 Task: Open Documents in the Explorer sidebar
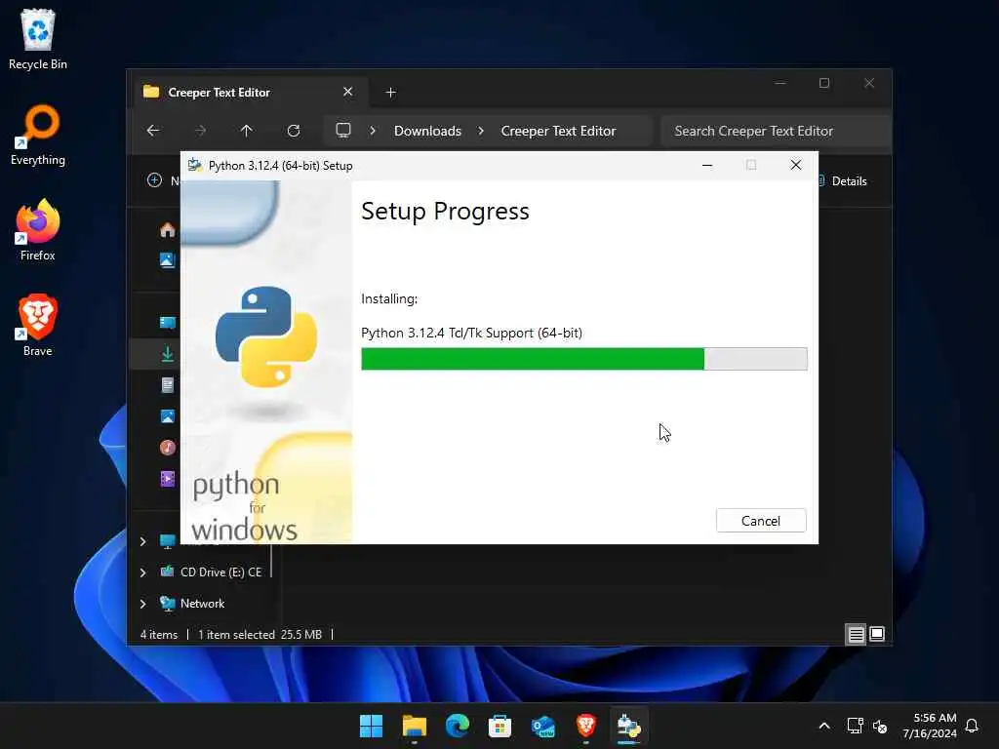point(168,384)
